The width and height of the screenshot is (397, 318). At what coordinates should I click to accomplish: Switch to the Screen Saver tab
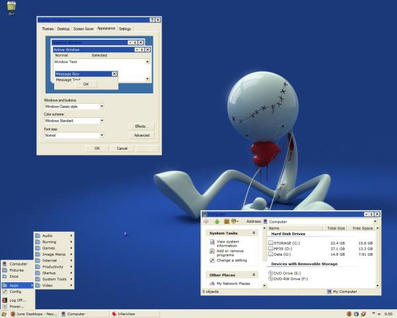pos(83,29)
